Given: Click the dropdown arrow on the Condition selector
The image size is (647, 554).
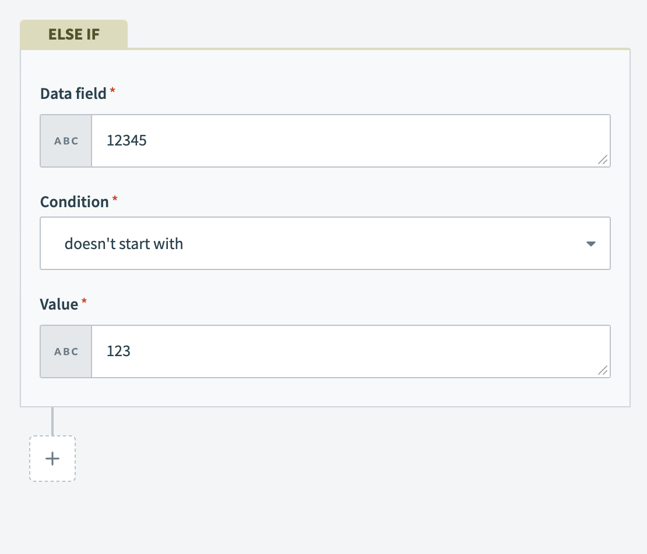Looking at the screenshot, I should point(590,243).
